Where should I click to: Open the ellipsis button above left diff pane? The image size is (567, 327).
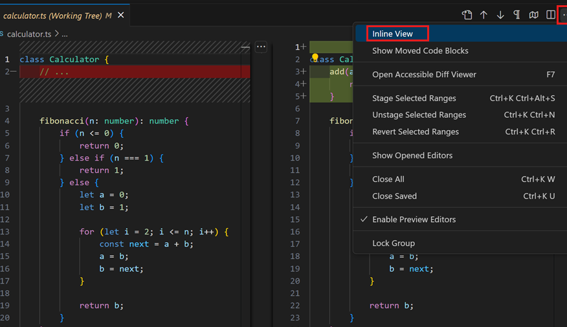tap(261, 47)
